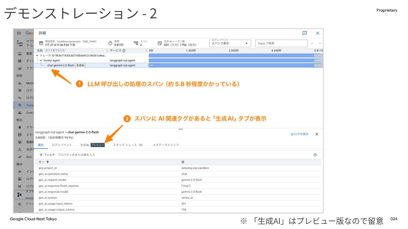Switch to the ログとイベント tab
The height and width of the screenshot is (229, 408).
coord(62,145)
